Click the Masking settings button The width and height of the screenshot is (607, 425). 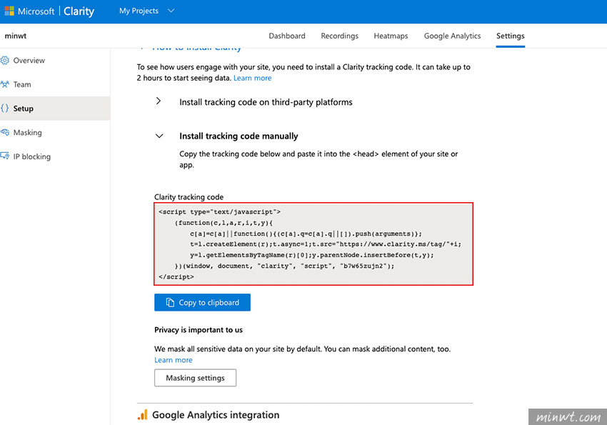195,378
